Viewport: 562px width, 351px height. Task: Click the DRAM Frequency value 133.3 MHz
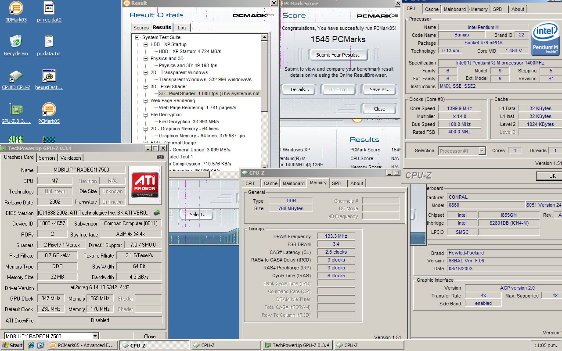(336, 236)
